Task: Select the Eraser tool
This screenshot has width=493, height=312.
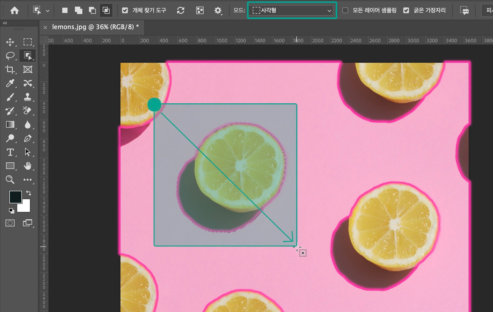Action: click(x=28, y=111)
